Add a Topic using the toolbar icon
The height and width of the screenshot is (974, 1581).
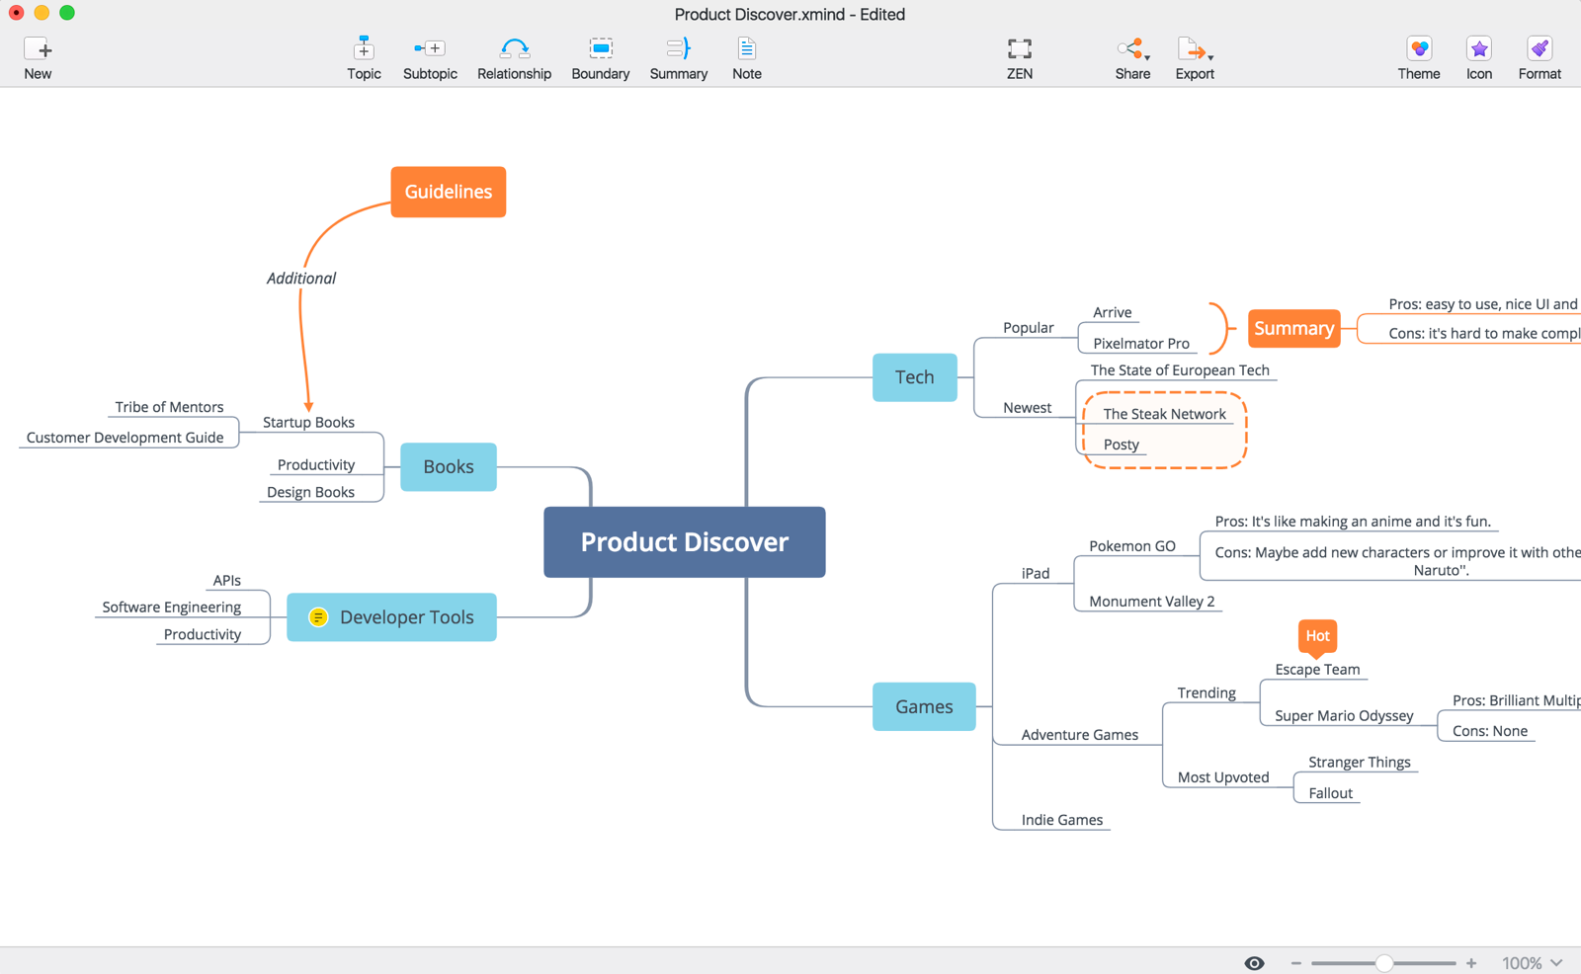pos(363,56)
